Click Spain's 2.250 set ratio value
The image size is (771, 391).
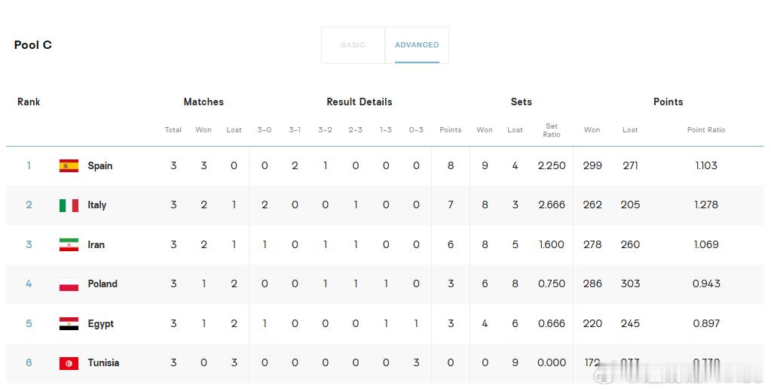click(x=552, y=166)
